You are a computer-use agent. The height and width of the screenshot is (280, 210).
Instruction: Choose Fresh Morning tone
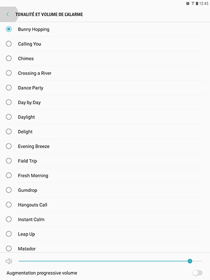point(105,176)
